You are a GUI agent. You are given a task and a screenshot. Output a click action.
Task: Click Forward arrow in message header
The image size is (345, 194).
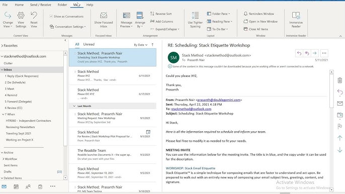point(315,53)
